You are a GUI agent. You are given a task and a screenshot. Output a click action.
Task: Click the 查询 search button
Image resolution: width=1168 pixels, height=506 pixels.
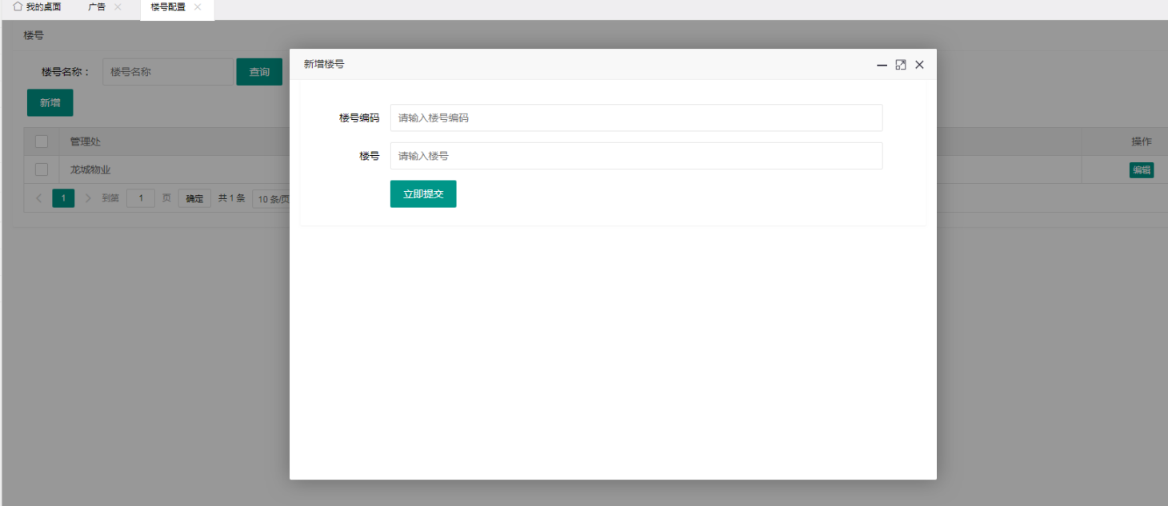tap(259, 72)
